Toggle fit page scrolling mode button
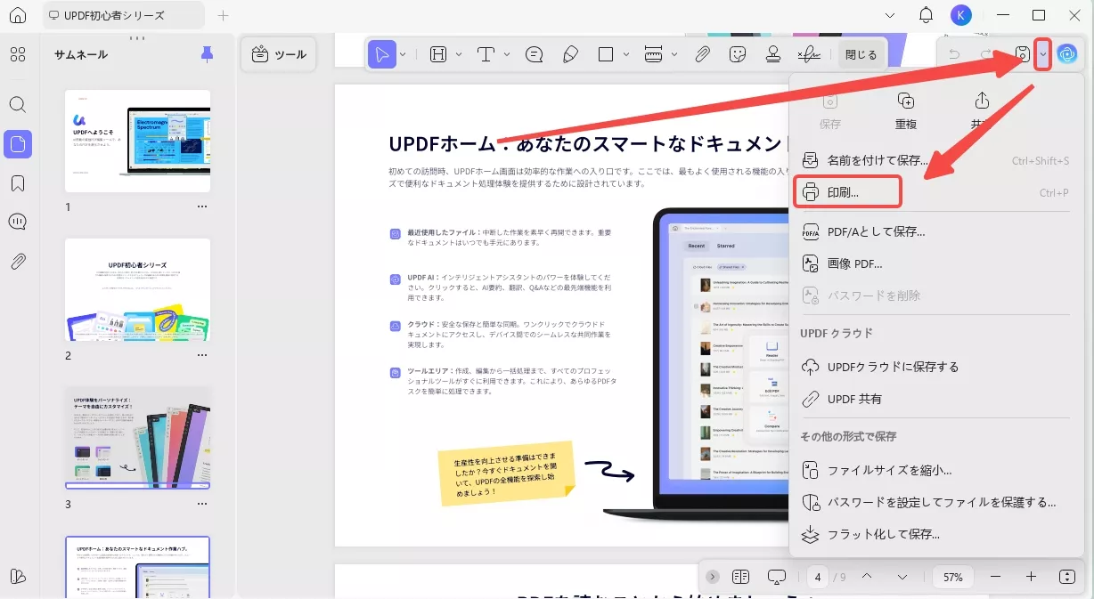Screen dimensions: 1094x599 click(1067, 577)
